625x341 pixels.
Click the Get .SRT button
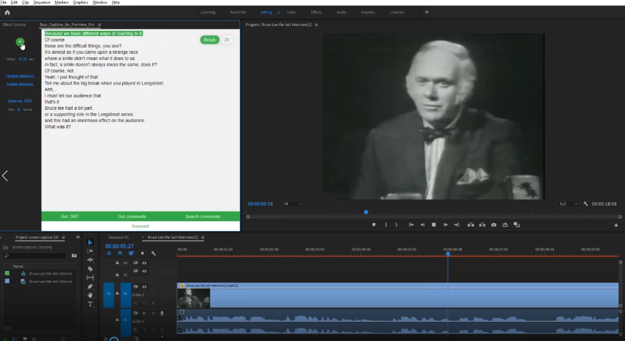(70, 217)
